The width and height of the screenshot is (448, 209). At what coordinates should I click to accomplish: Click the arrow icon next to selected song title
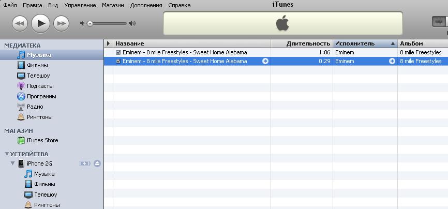265,61
